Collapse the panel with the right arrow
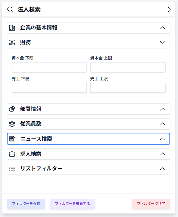This screenshot has width=178, height=217. (x=169, y=10)
